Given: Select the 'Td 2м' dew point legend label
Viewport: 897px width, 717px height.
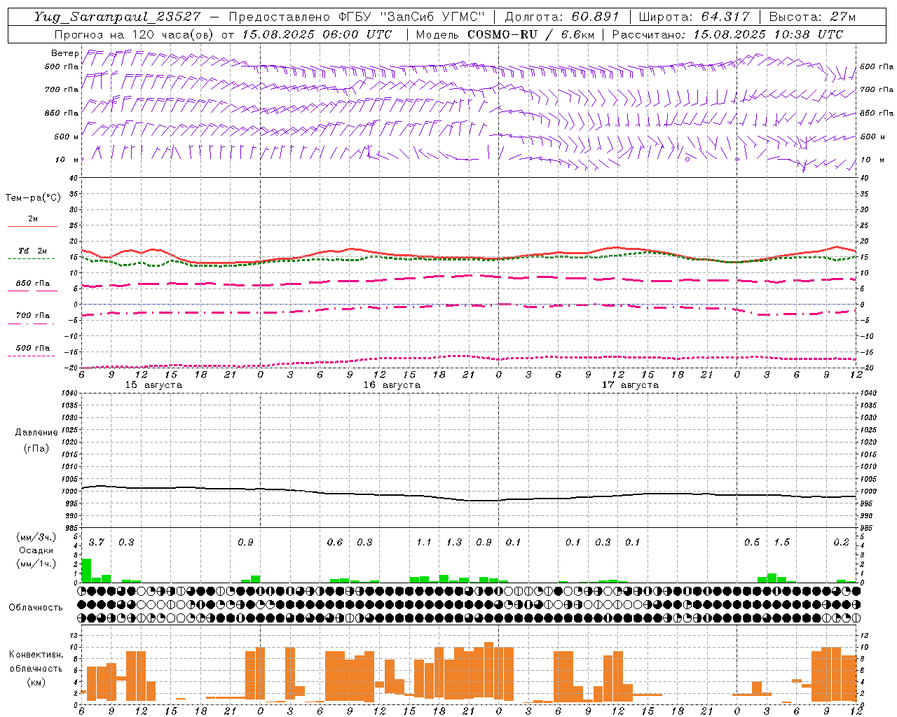Looking at the screenshot, I should 33,251.
